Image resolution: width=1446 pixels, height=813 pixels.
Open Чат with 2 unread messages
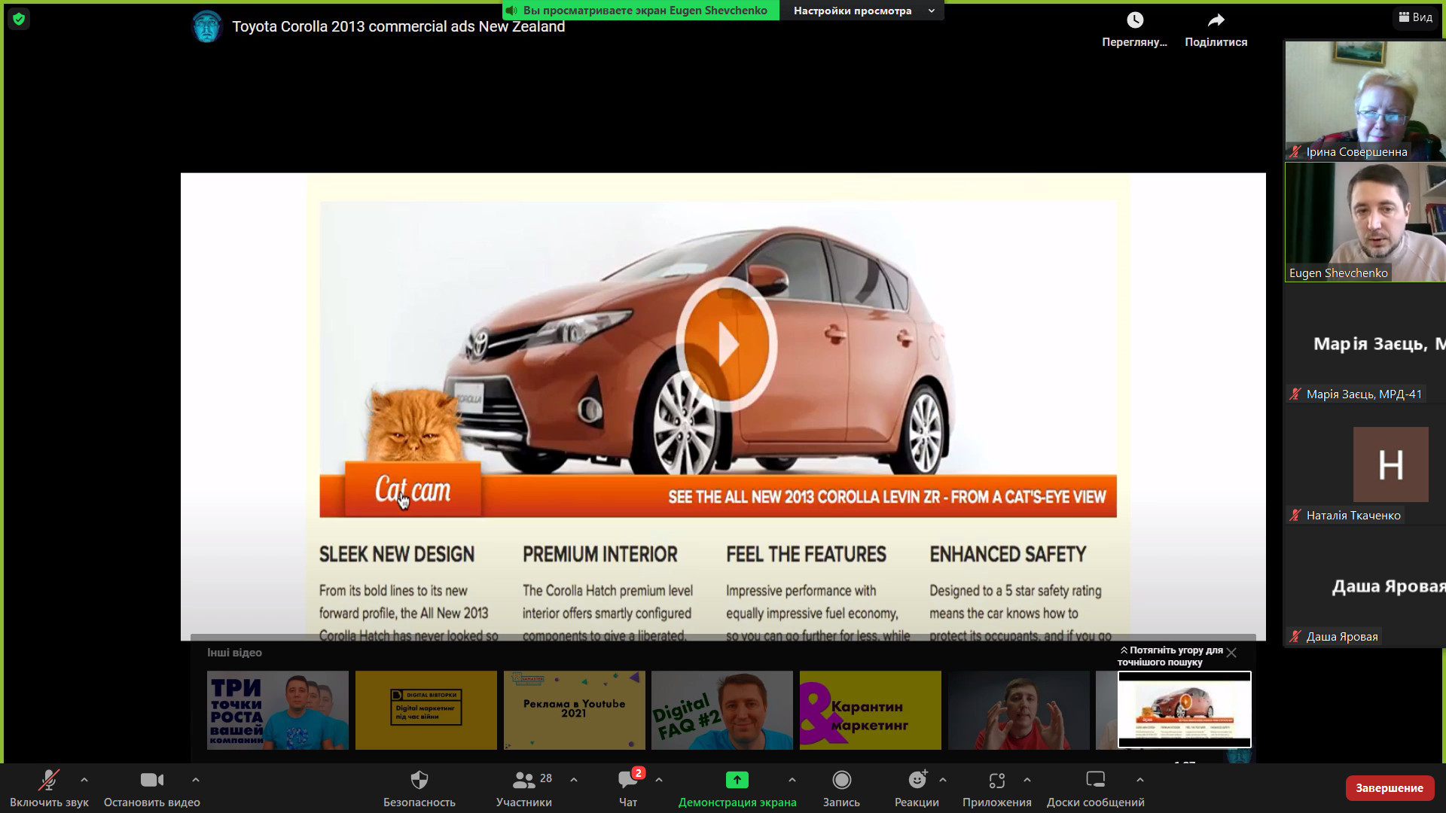pos(628,787)
